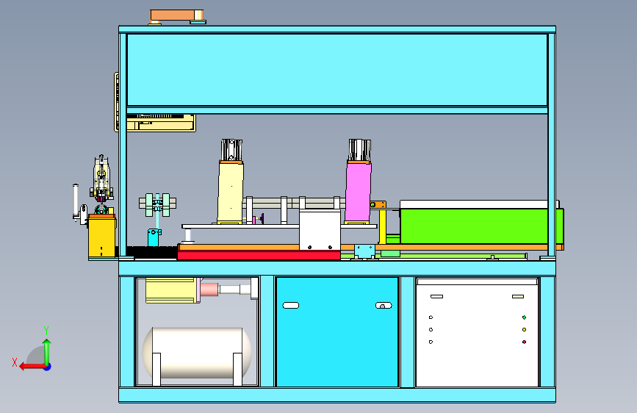Click the red indicator light on white cabinet
The width and height of the screenshot is (637, 413).
point(524,342)
